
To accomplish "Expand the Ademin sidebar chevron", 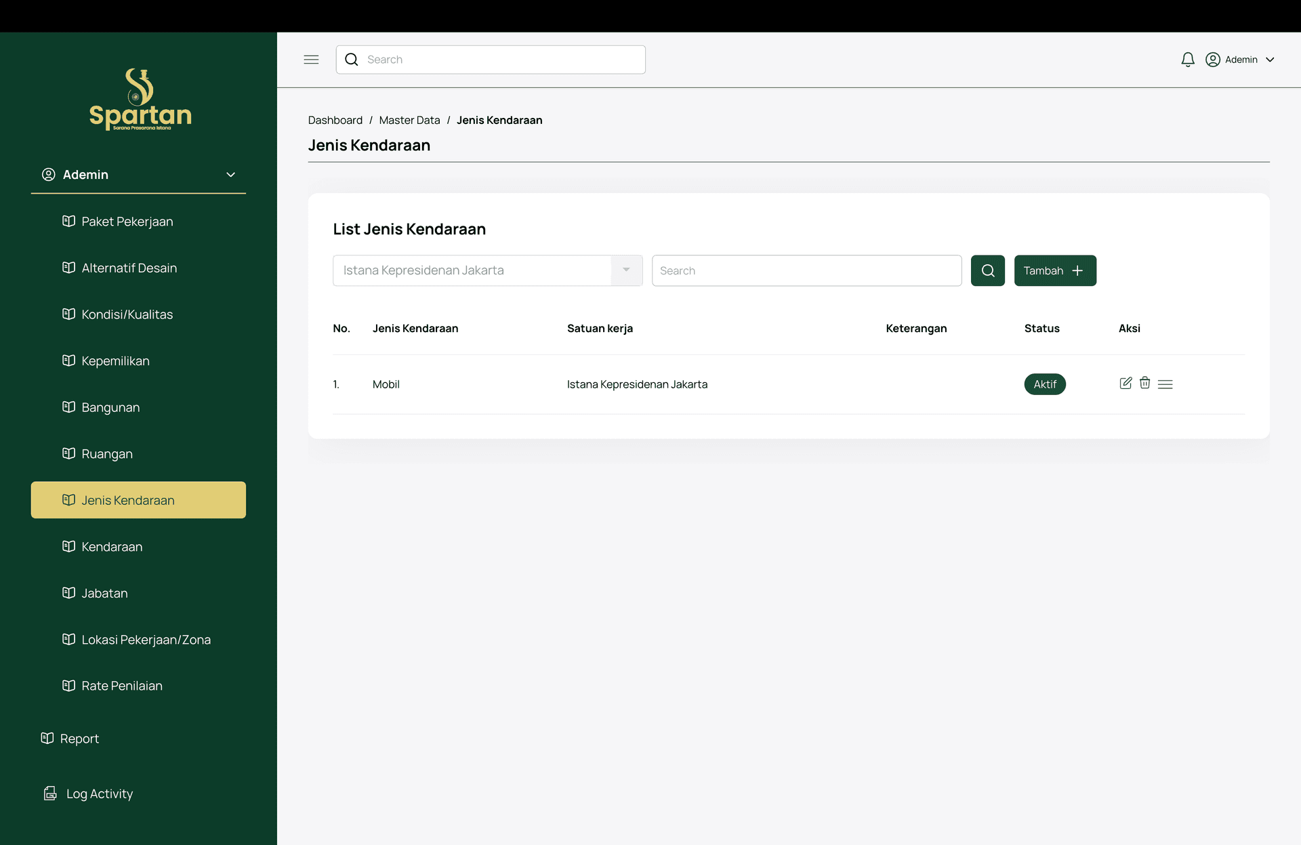I will [230, 175].
